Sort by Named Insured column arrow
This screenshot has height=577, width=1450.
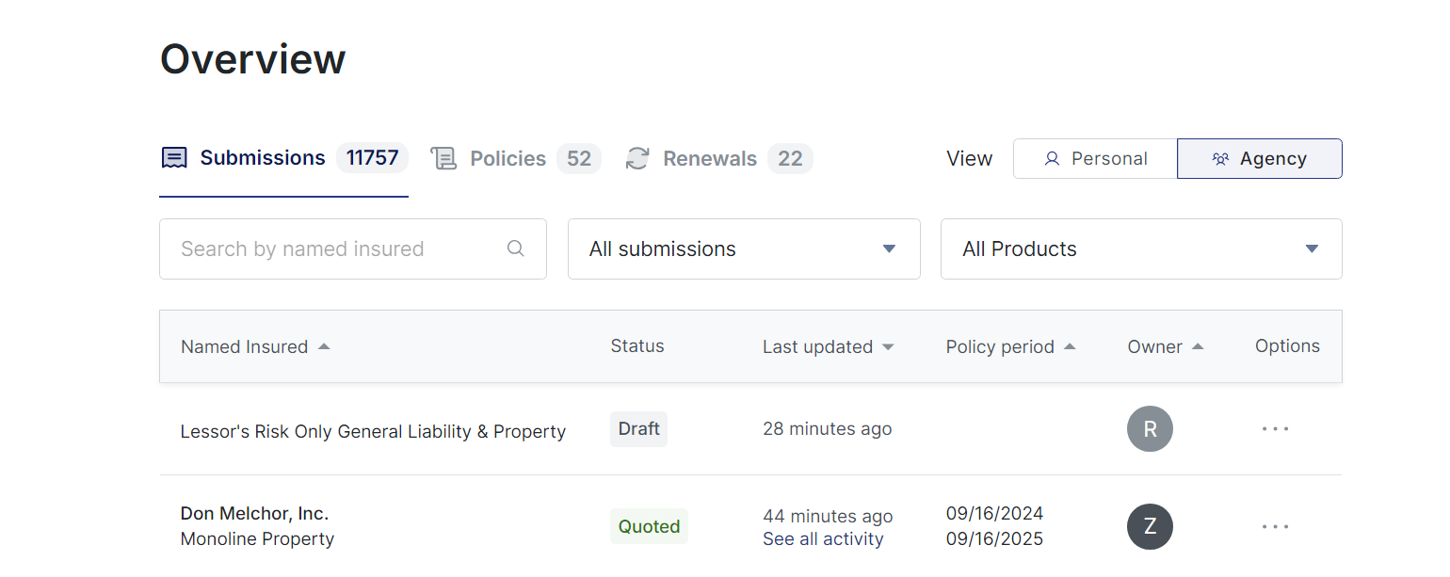pos(324,346)
